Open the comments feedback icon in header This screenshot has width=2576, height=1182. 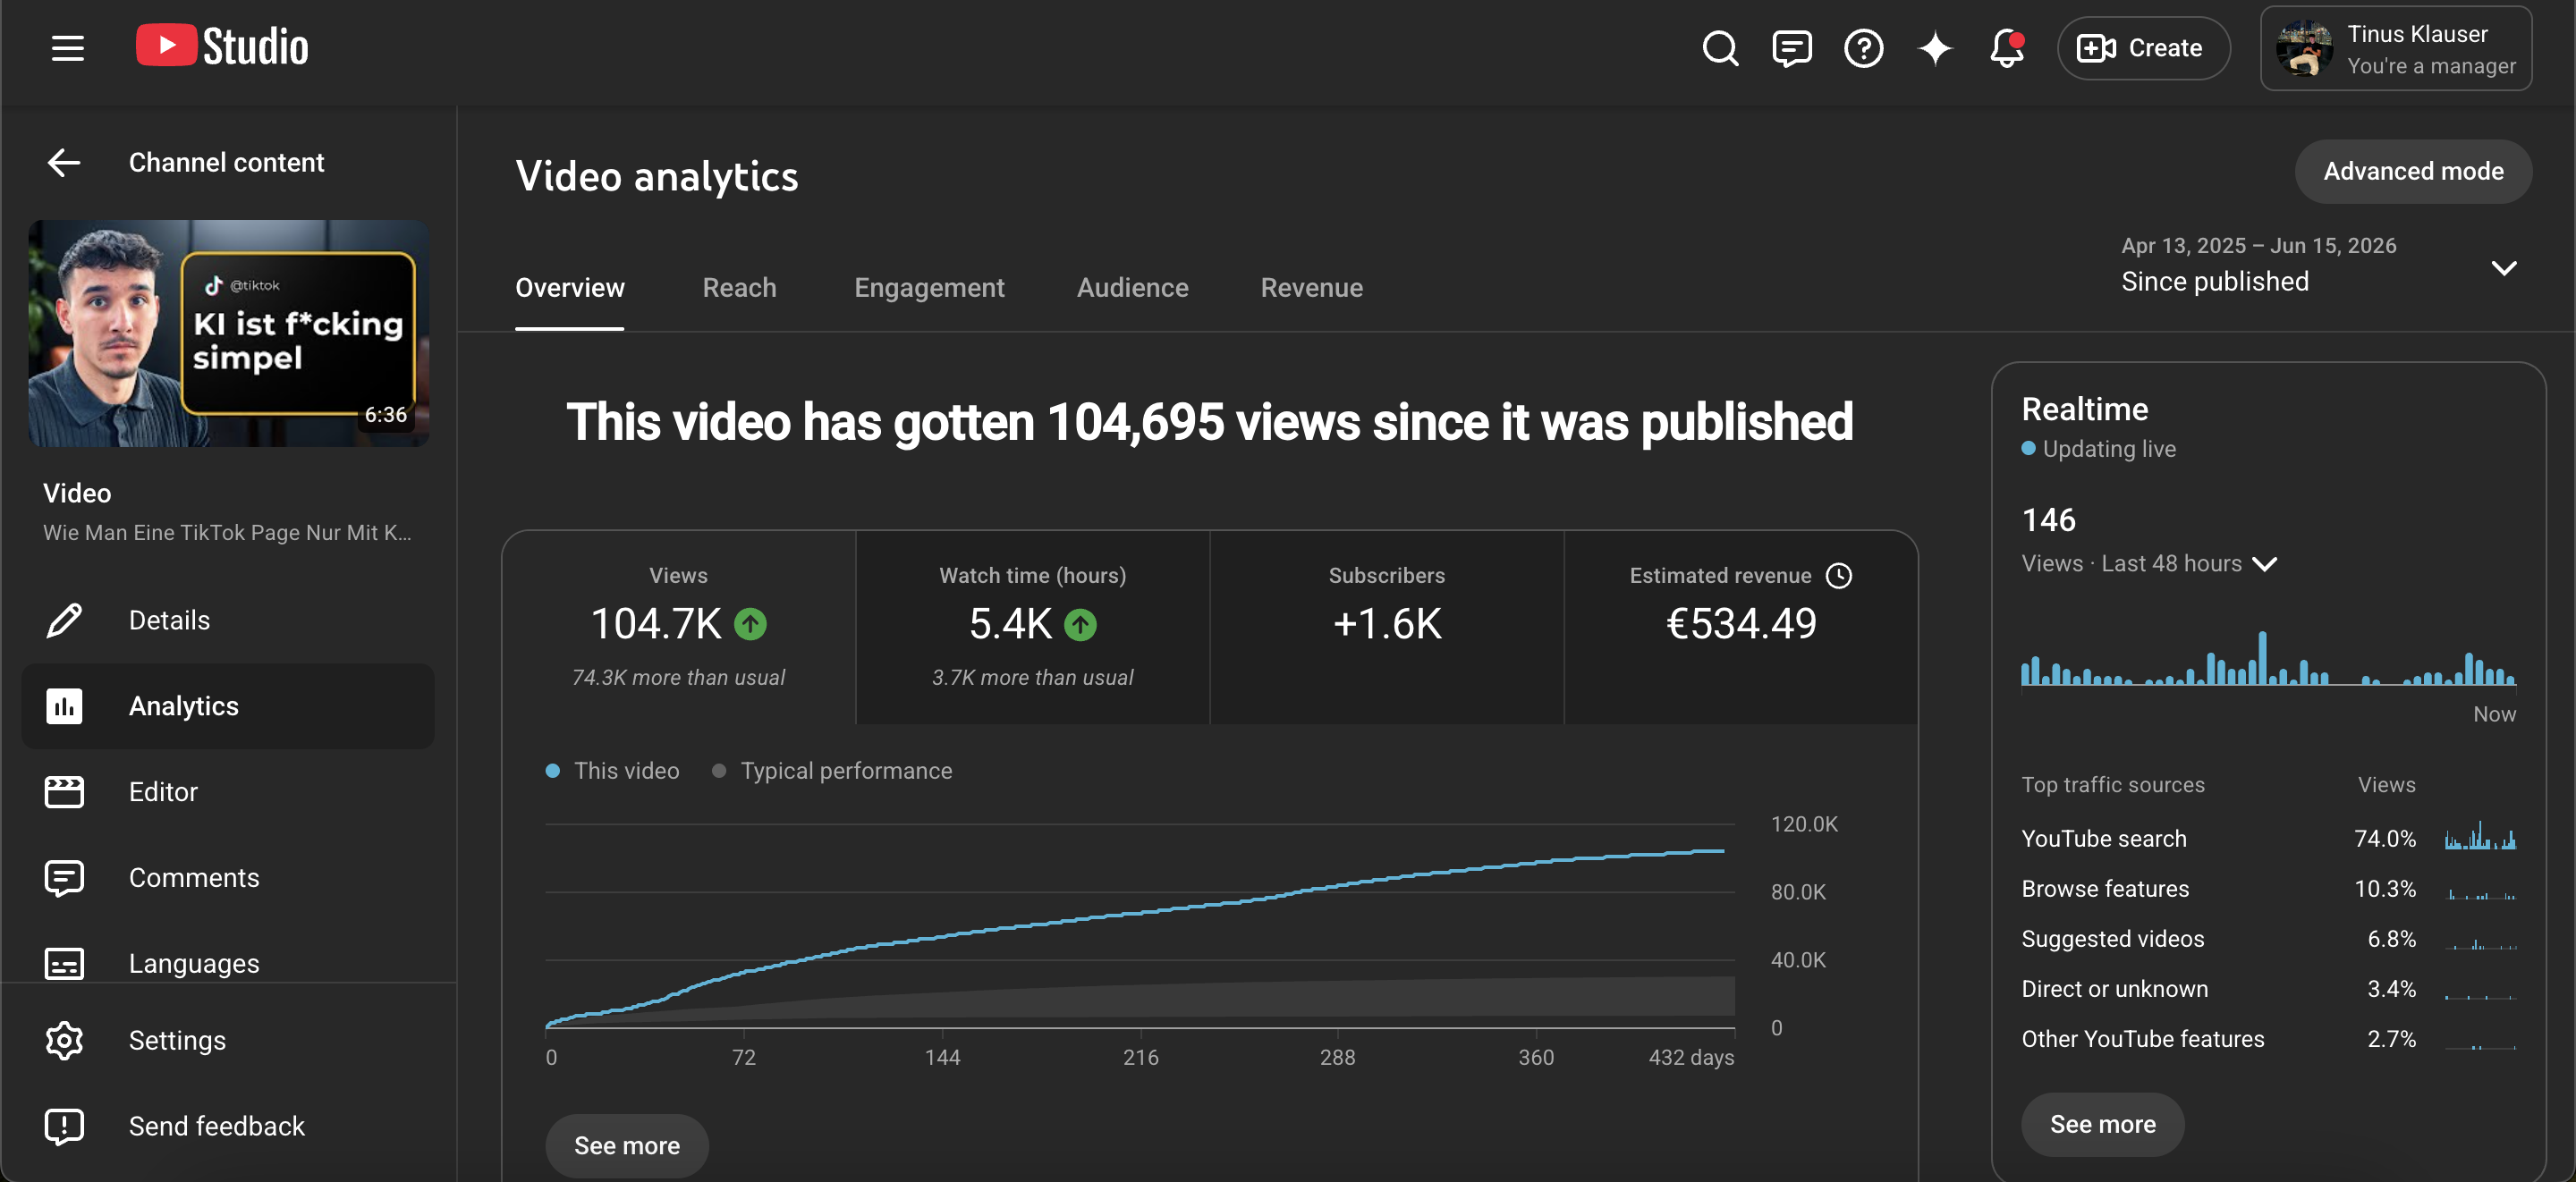1791,48
